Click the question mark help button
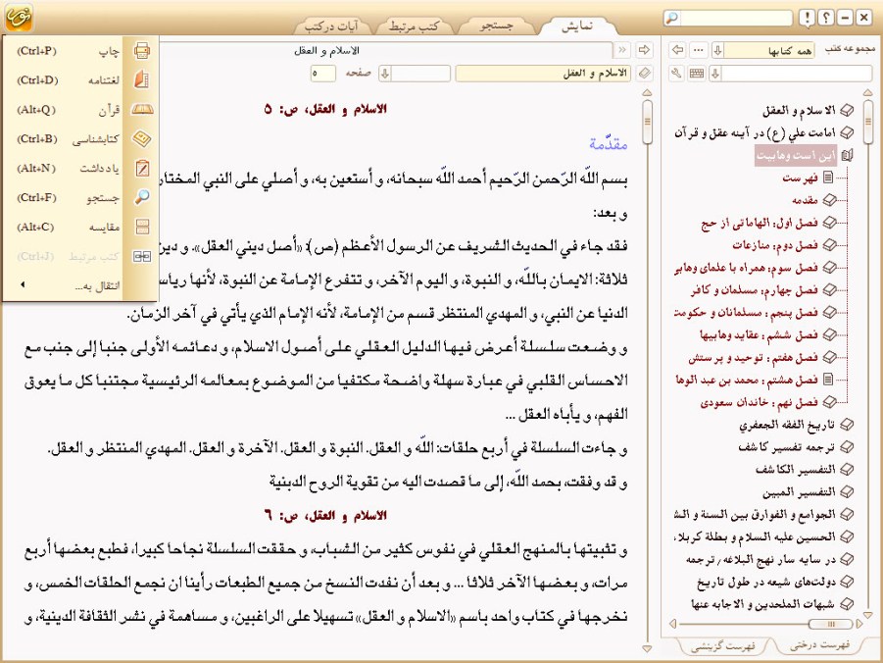 [x=825, y=18]
